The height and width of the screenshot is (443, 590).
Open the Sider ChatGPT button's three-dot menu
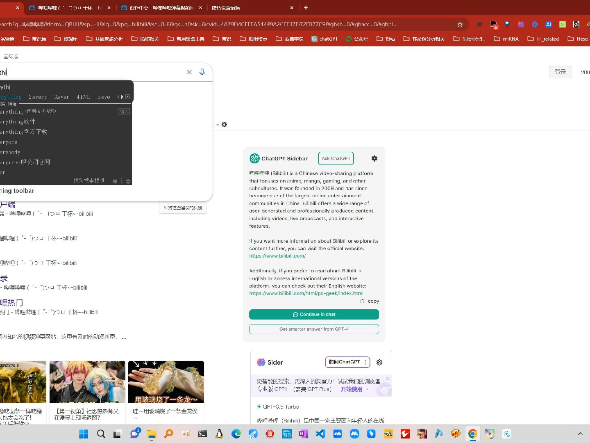click(365, 362)
